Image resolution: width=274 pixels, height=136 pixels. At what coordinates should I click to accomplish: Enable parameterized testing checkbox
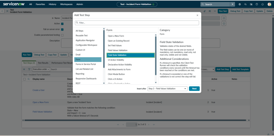(62, 35)
